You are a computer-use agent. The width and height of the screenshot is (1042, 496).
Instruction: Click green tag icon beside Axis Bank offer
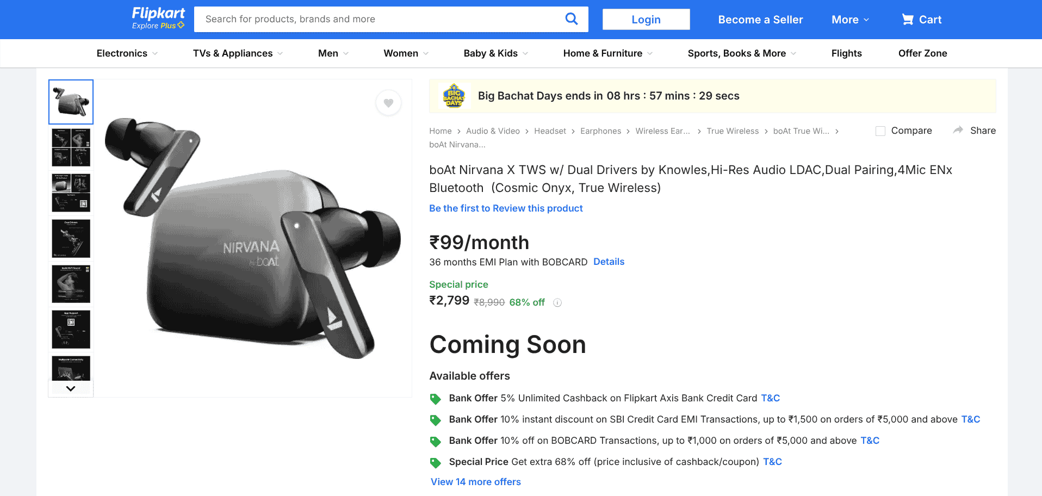point(436,399)
